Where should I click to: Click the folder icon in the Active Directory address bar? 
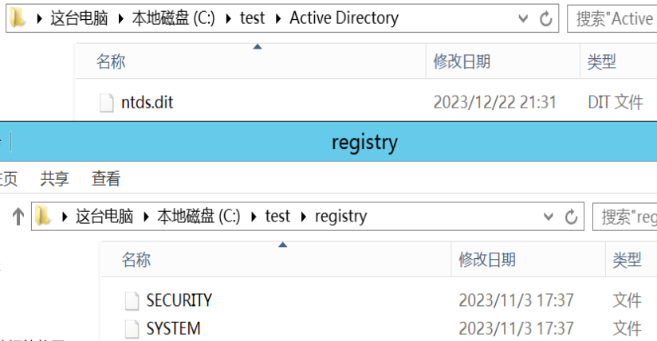click(x=18, y=18)
